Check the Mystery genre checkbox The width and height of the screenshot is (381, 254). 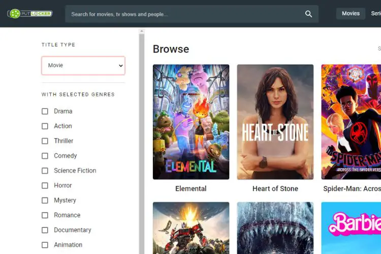[x=45, y=201]
